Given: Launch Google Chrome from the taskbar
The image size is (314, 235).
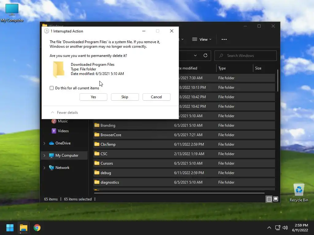Looking at the screenshot, I should pyautogui.click(x=37, y=228).
